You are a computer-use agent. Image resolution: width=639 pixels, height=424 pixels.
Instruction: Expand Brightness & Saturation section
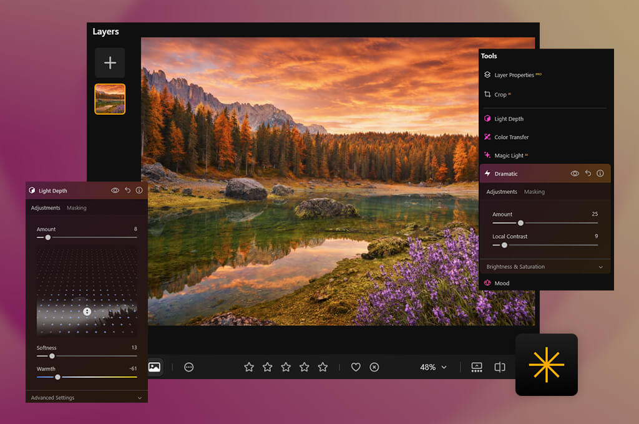point(545,267)
